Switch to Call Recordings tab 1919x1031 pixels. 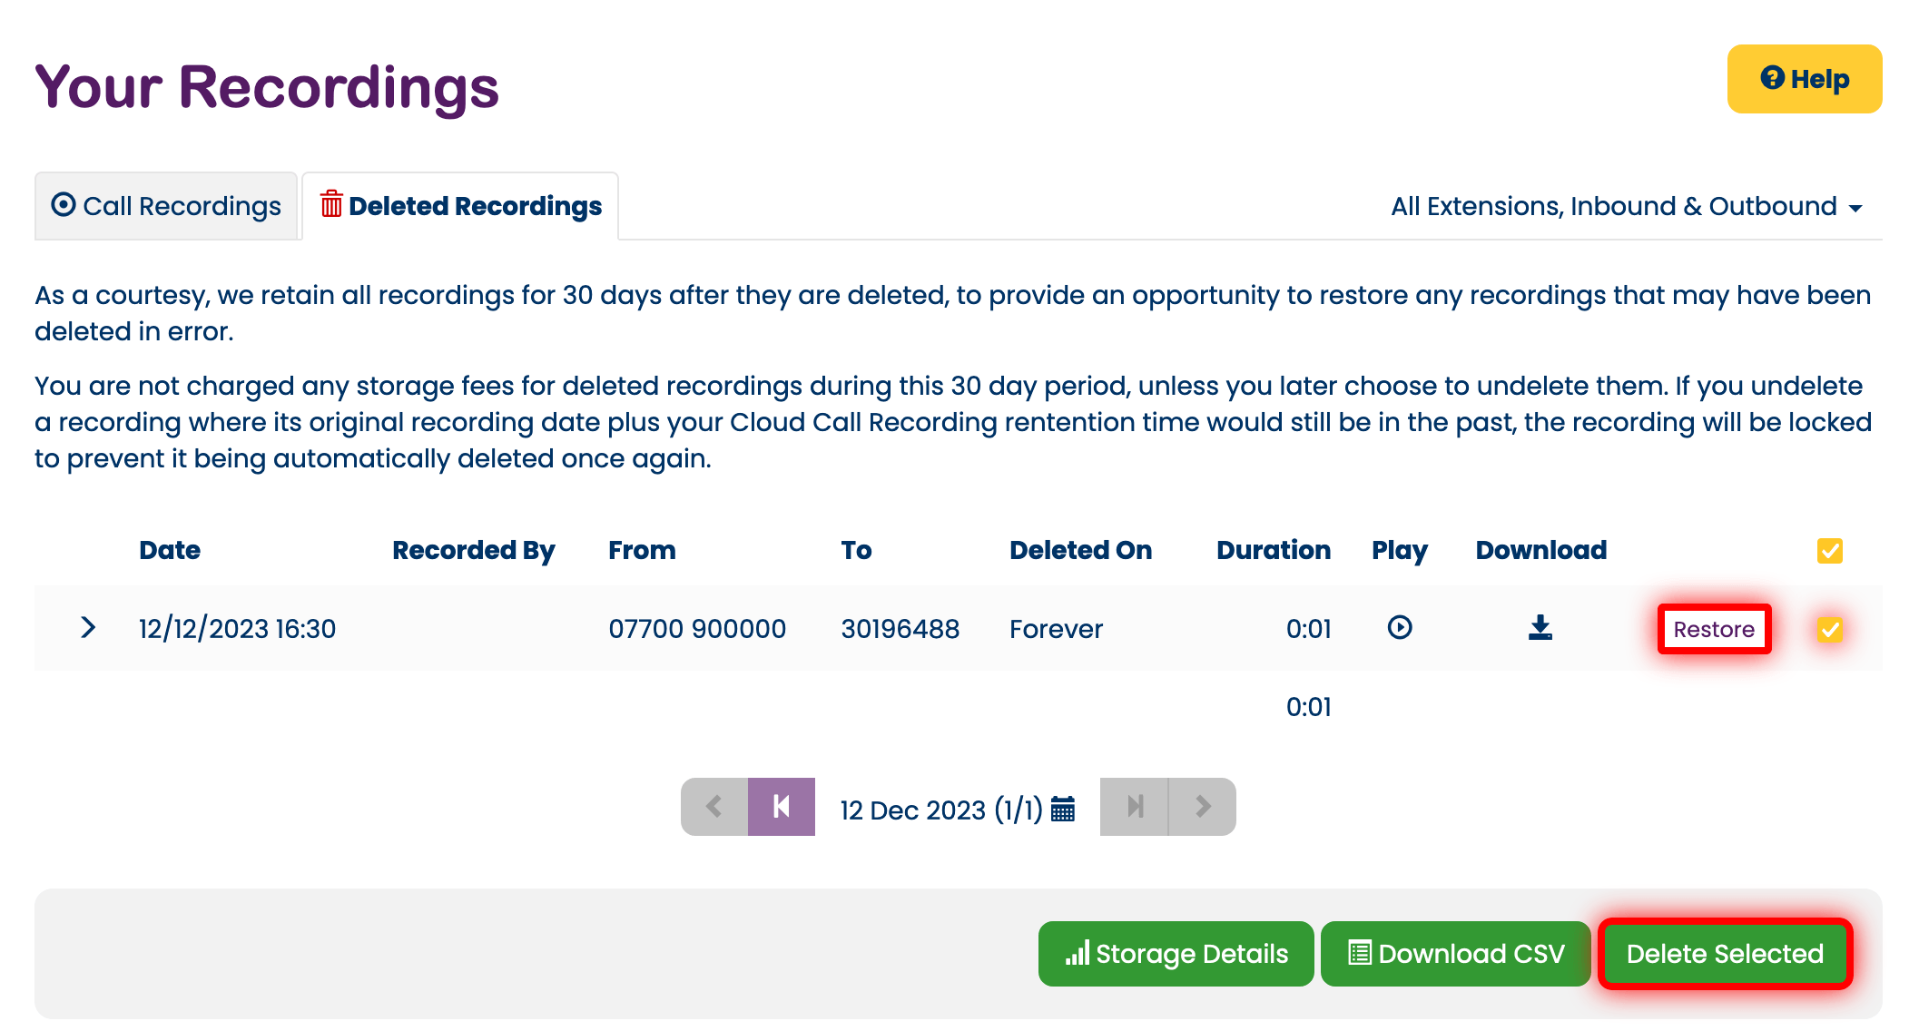click(166, 206)
